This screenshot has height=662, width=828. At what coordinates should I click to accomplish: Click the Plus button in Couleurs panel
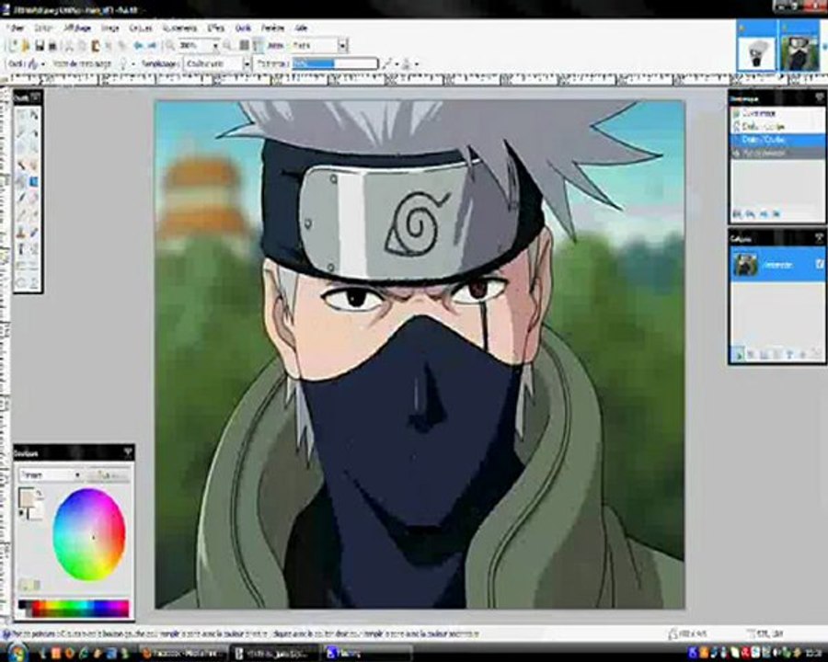click(108, 475)
